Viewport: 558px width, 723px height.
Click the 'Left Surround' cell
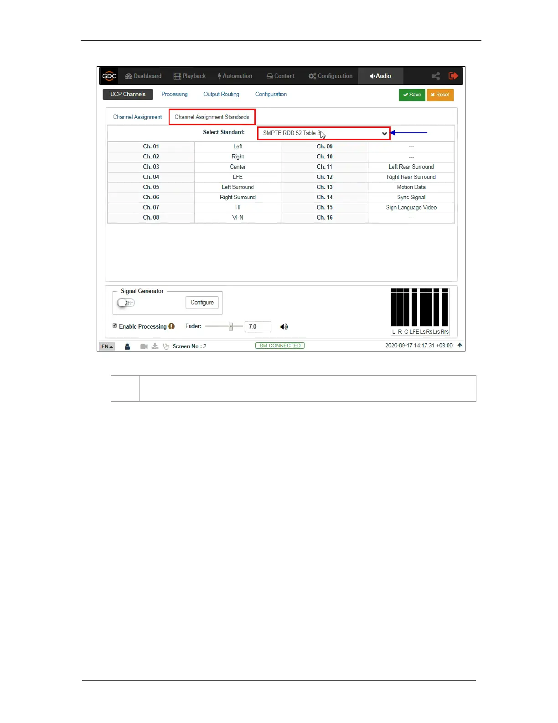click(x=238, y=187)
